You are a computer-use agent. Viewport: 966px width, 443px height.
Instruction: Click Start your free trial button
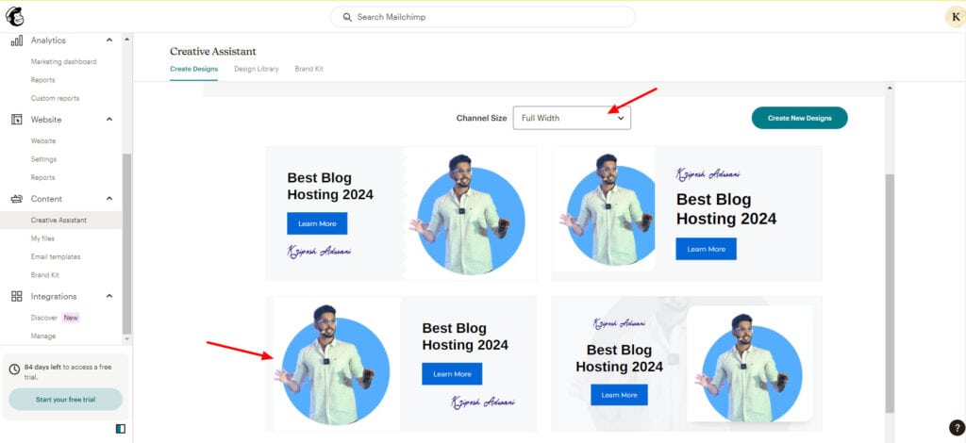tap(65, 400)
